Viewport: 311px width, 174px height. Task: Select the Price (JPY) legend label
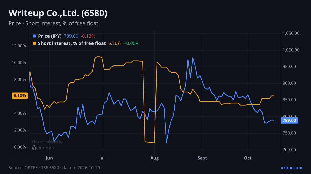pos(50,36)
